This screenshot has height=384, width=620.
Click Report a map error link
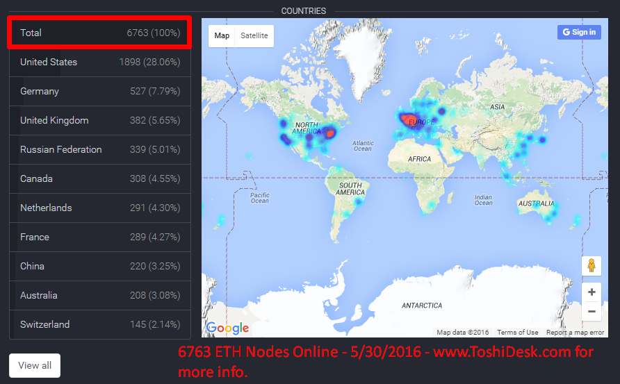click(x=576, y=332)
